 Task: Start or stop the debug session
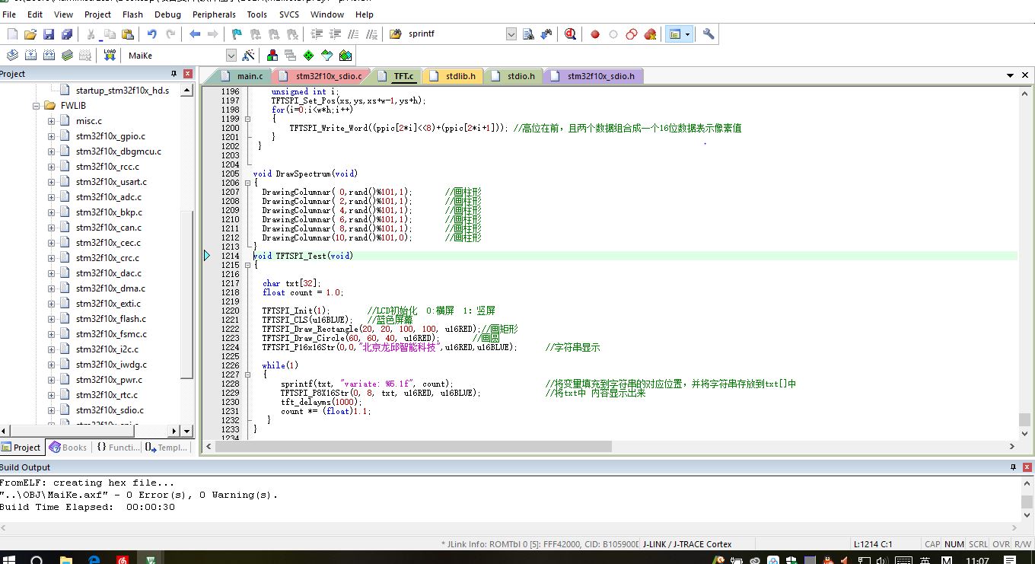tap(571, 34)
